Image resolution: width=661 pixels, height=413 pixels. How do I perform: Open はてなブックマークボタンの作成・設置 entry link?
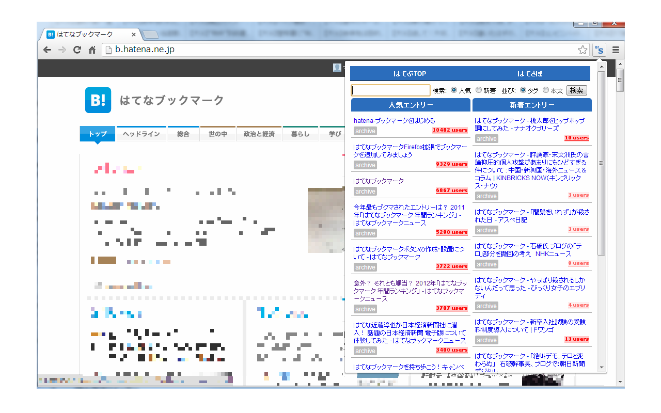(x=408, y=253)
